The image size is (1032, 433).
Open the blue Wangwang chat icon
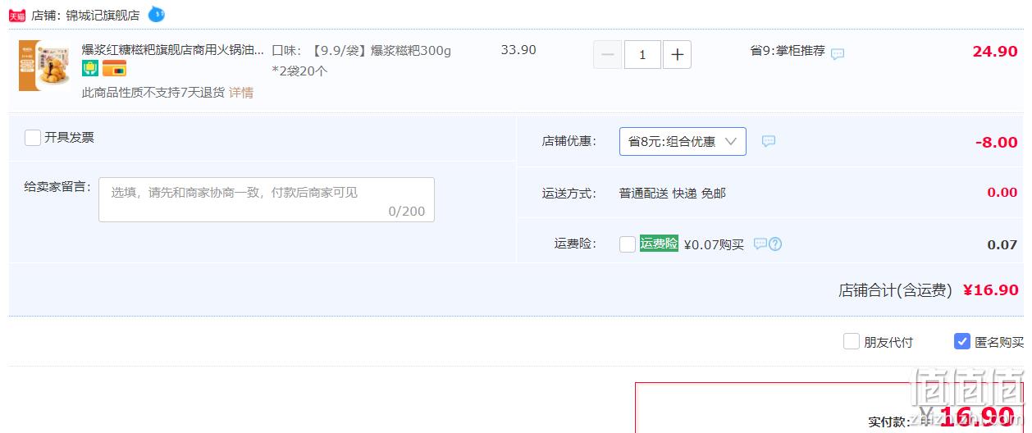coord(157,14)
